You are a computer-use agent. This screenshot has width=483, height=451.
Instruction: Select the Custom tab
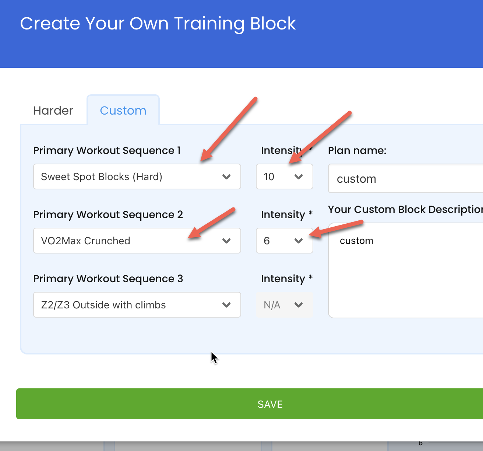(x=123, y=111)
